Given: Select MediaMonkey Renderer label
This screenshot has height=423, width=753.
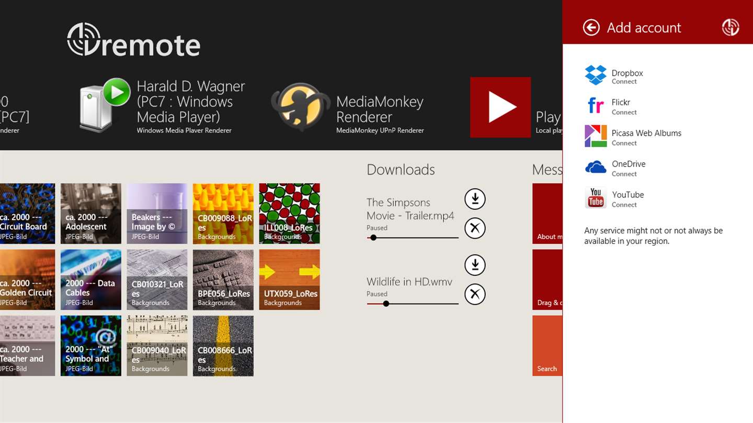Looking at the screenshot, I should 380,109.
